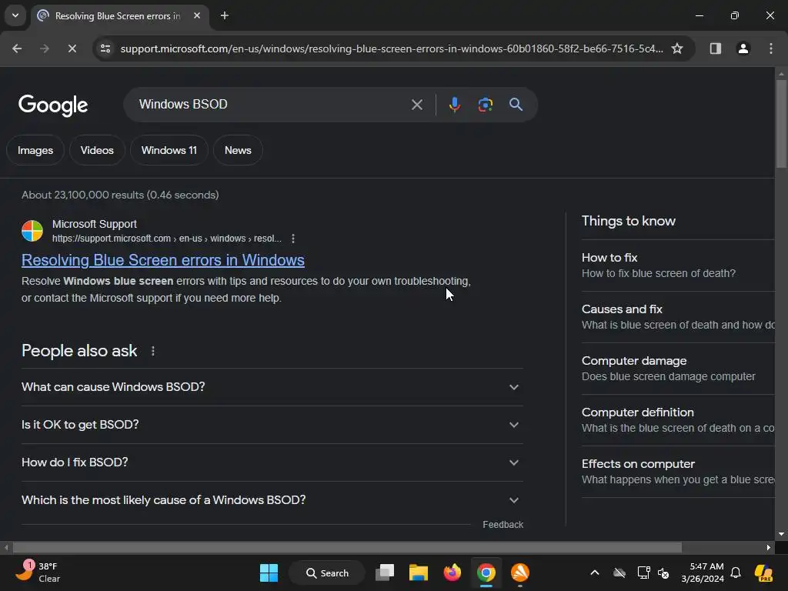The image size is (788, 591).
Task: Filter results by News
Action: point(238,150)
